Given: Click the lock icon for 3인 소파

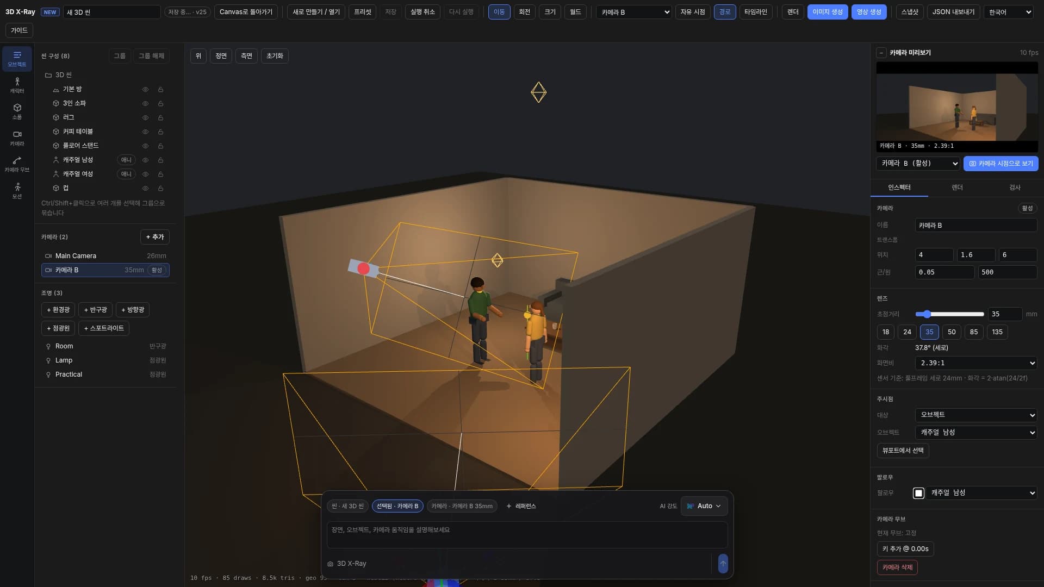Looking at the screenshot, I should 160,103.
